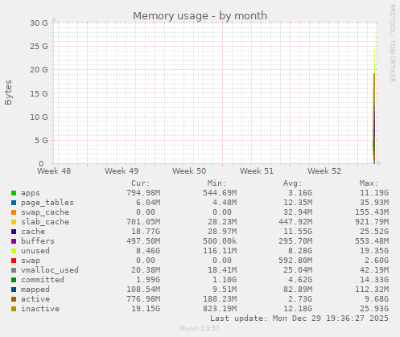Click the 'Bytes' vertical axis label

tap(8, 92)
